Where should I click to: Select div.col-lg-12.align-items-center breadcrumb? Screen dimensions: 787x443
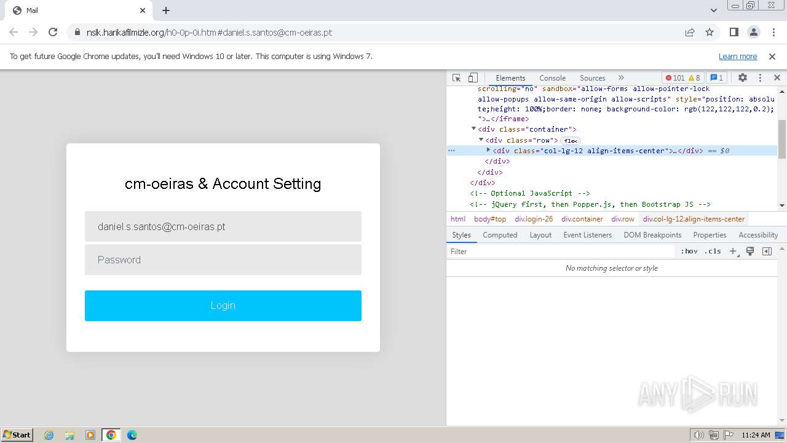pos(694,219)
